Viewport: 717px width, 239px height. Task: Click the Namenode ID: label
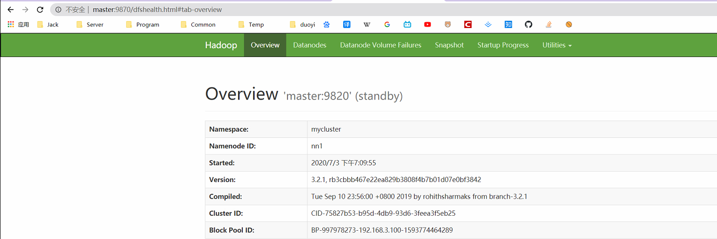click(x=232, y=146)
